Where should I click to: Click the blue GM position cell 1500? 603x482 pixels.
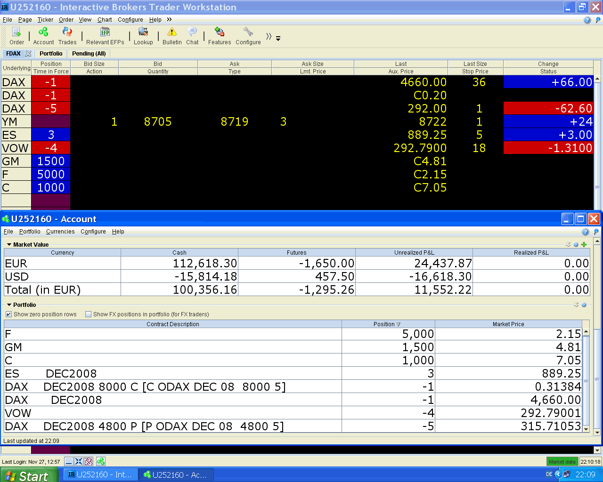click(x=51, y=161)
